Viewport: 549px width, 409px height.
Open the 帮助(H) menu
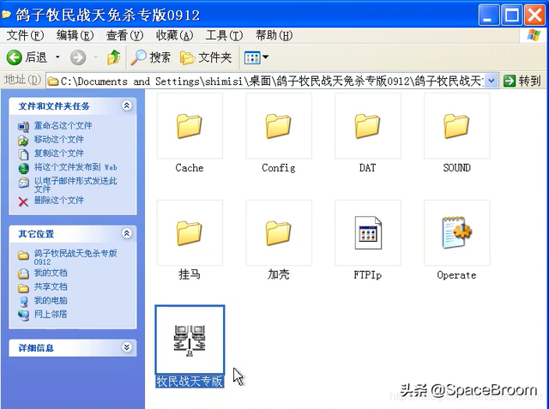274,35
